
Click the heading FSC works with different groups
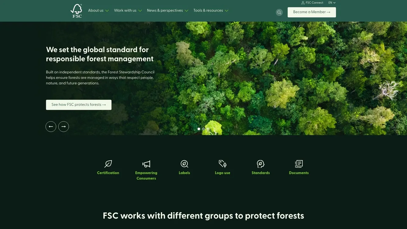(x=203, y=216)
